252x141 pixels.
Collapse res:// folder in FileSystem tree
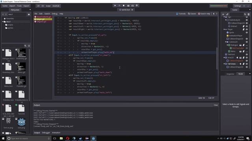(x=3, y=22)
